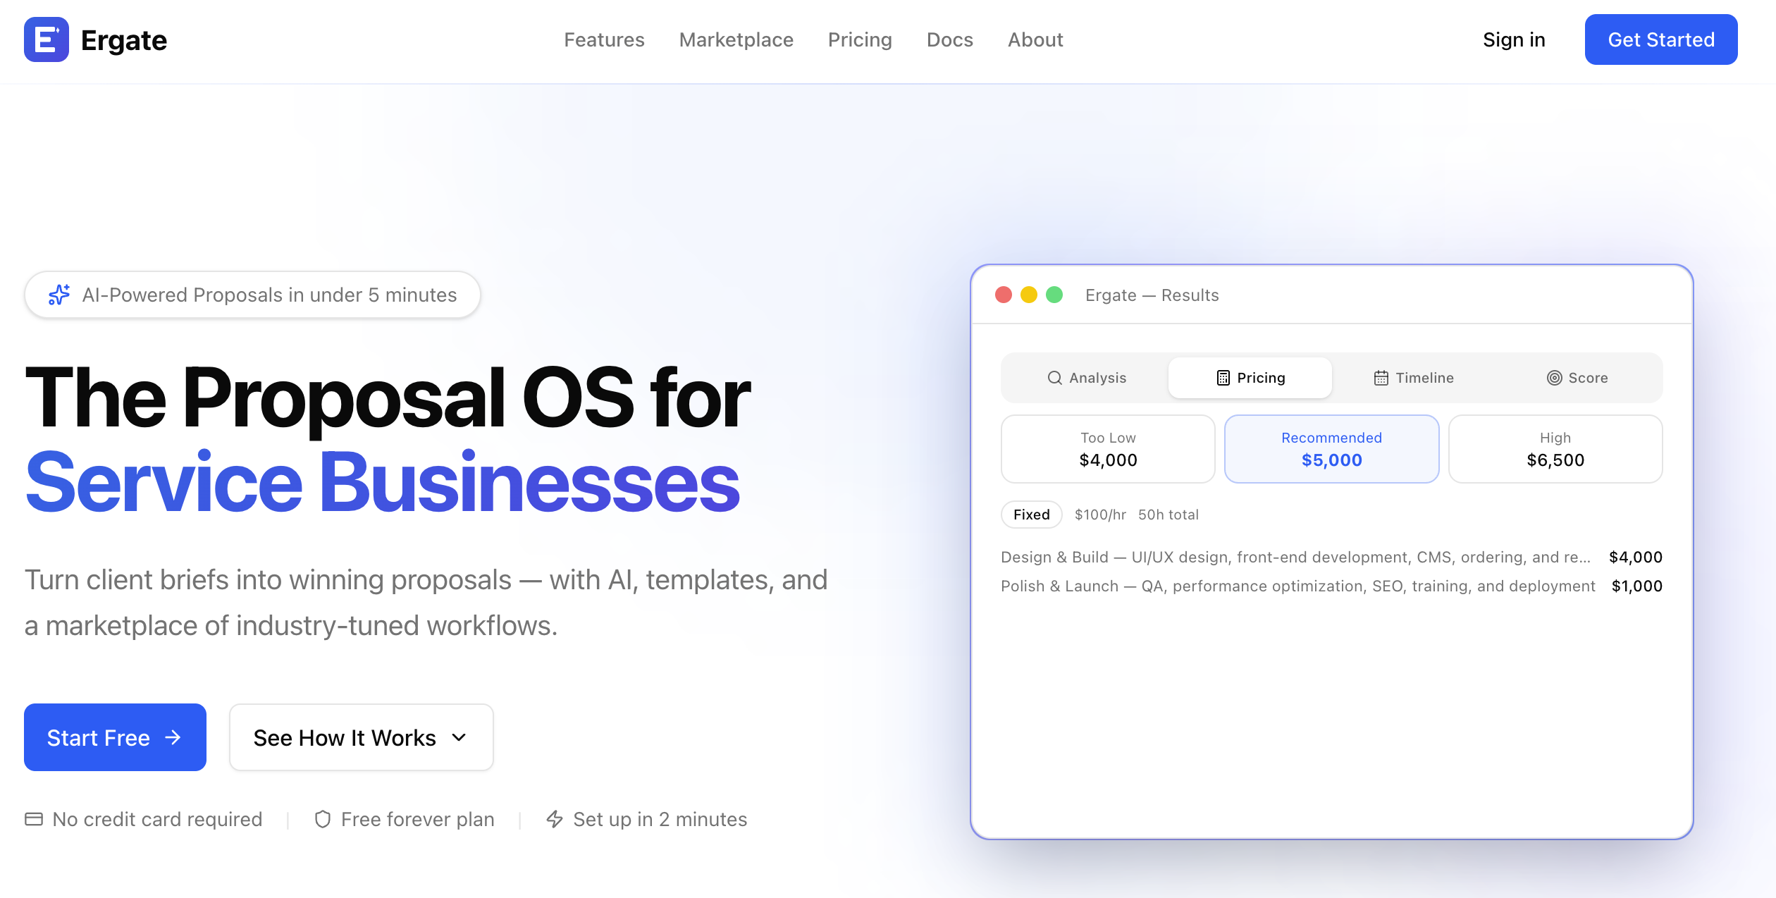Click the shield icon beside Free forever plan
This screenshot has height=898, width=1776.
tap(323, 819)
